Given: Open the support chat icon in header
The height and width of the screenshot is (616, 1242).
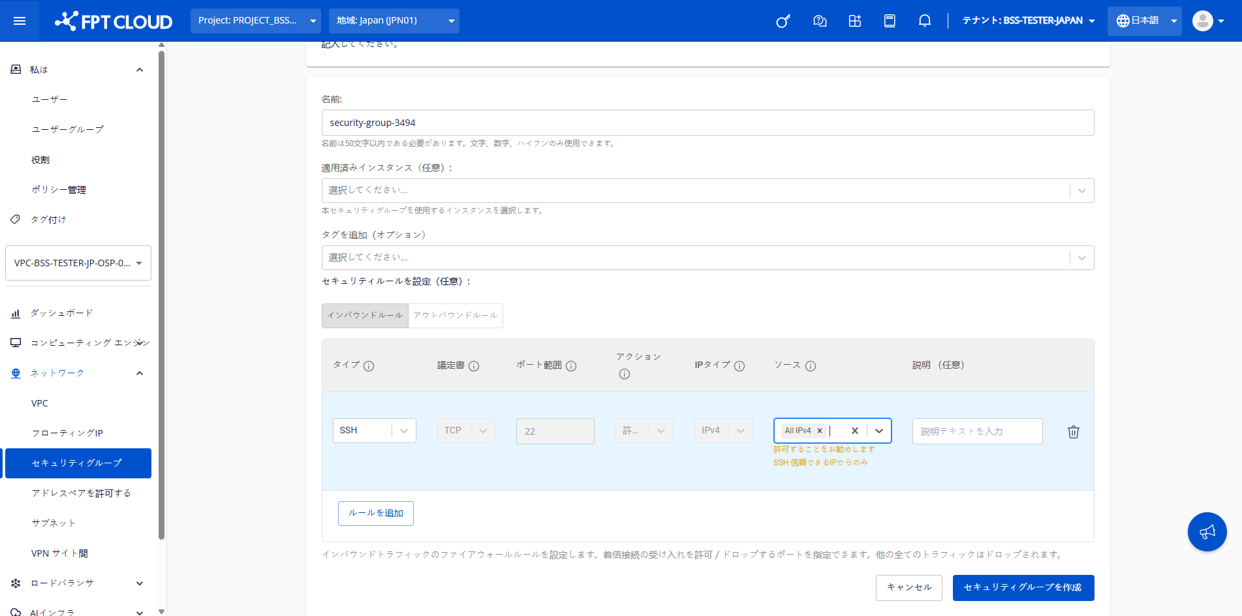Looking at the screenshot, I should point(820,21).
